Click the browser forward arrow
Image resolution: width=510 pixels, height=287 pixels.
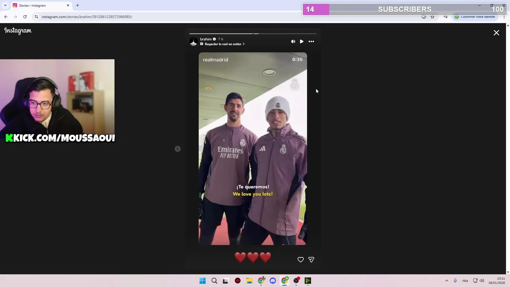[15, 17]
